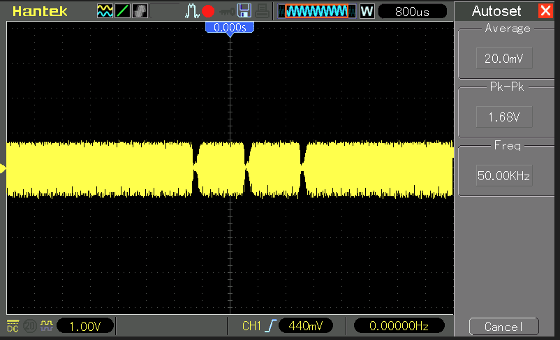This screenshot has height=340, width=560.
Task: Select the Average 20.0mV measurement
Action: pos(503,59)
